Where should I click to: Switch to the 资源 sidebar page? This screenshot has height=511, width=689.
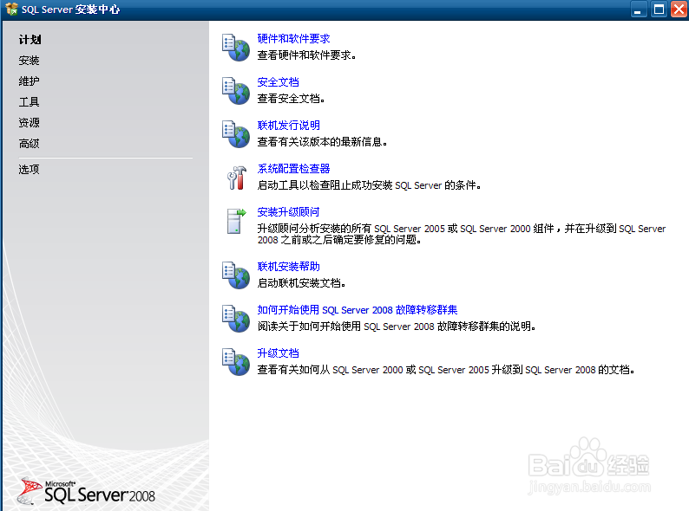pyautogui.click(x=29, y=123)
